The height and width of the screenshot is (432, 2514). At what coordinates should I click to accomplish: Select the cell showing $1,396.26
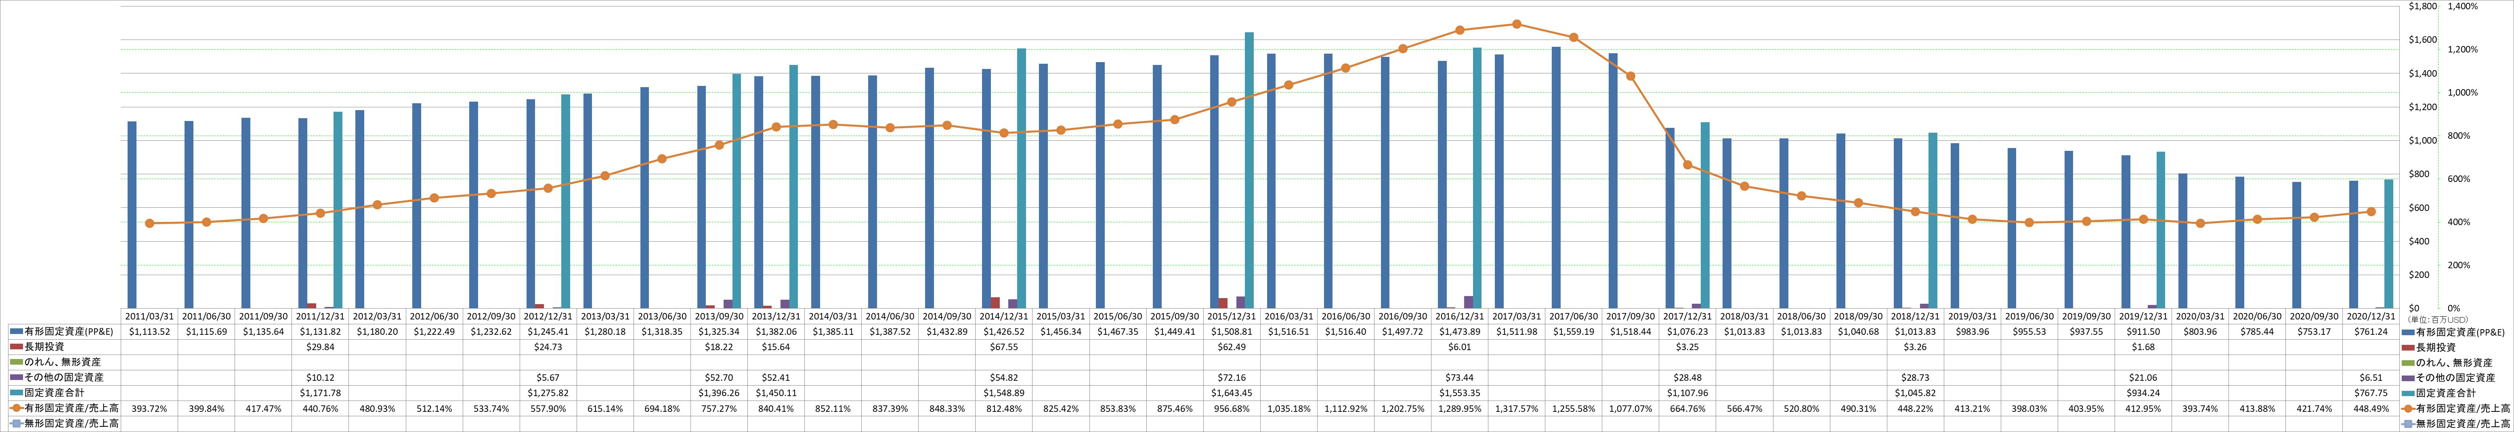[719, 392]
